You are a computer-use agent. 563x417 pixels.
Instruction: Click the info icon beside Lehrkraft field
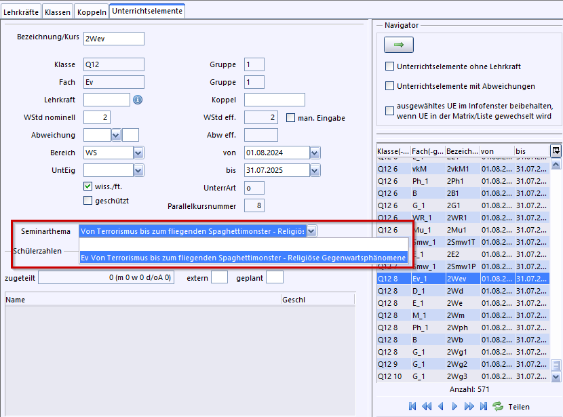[138, 100]
